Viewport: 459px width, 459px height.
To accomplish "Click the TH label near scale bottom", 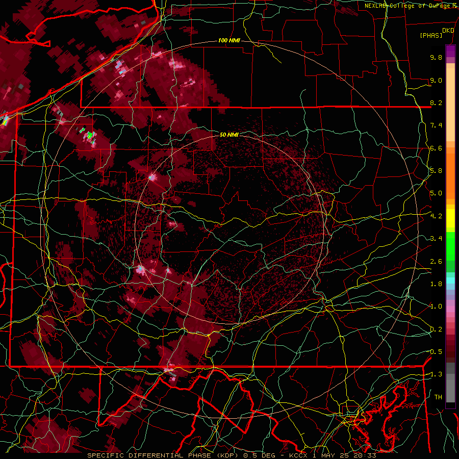I will click(x=438, y=397).
